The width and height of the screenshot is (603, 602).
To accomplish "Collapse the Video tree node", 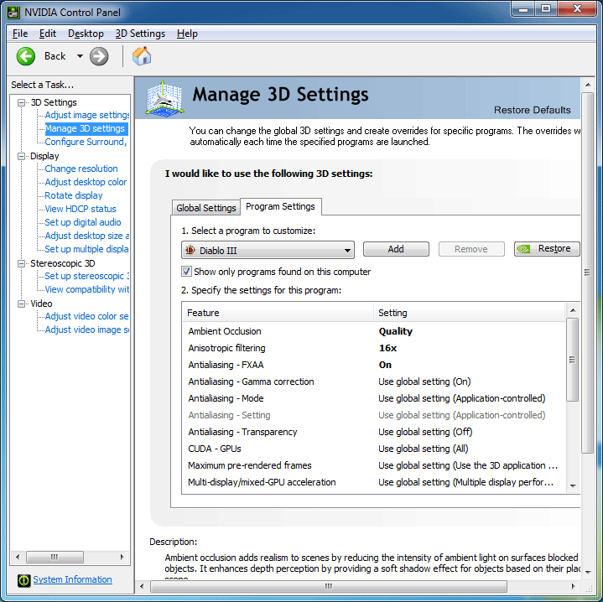I will click(x=22, y=304).
